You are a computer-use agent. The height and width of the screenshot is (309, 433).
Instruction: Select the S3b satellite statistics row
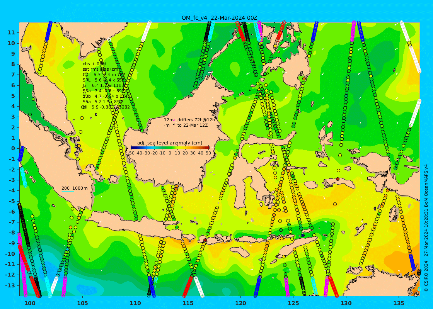point(107,96)
